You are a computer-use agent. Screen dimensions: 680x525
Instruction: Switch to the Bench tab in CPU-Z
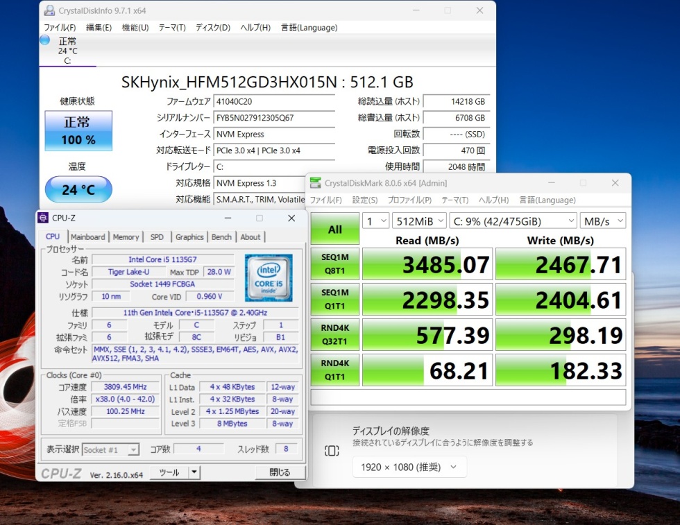(x=221, y=236)
